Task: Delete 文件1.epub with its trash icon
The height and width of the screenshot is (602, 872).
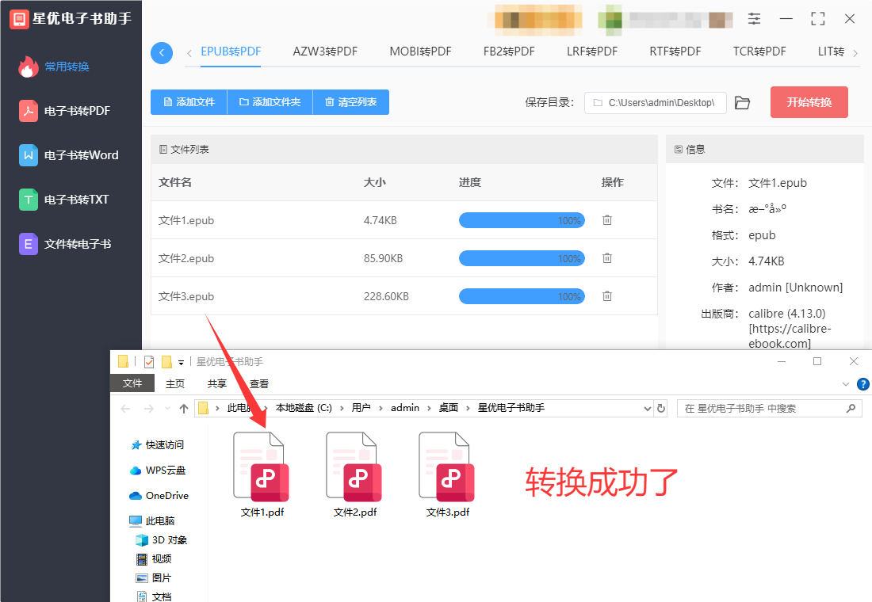Action: (x=607, y=220)
